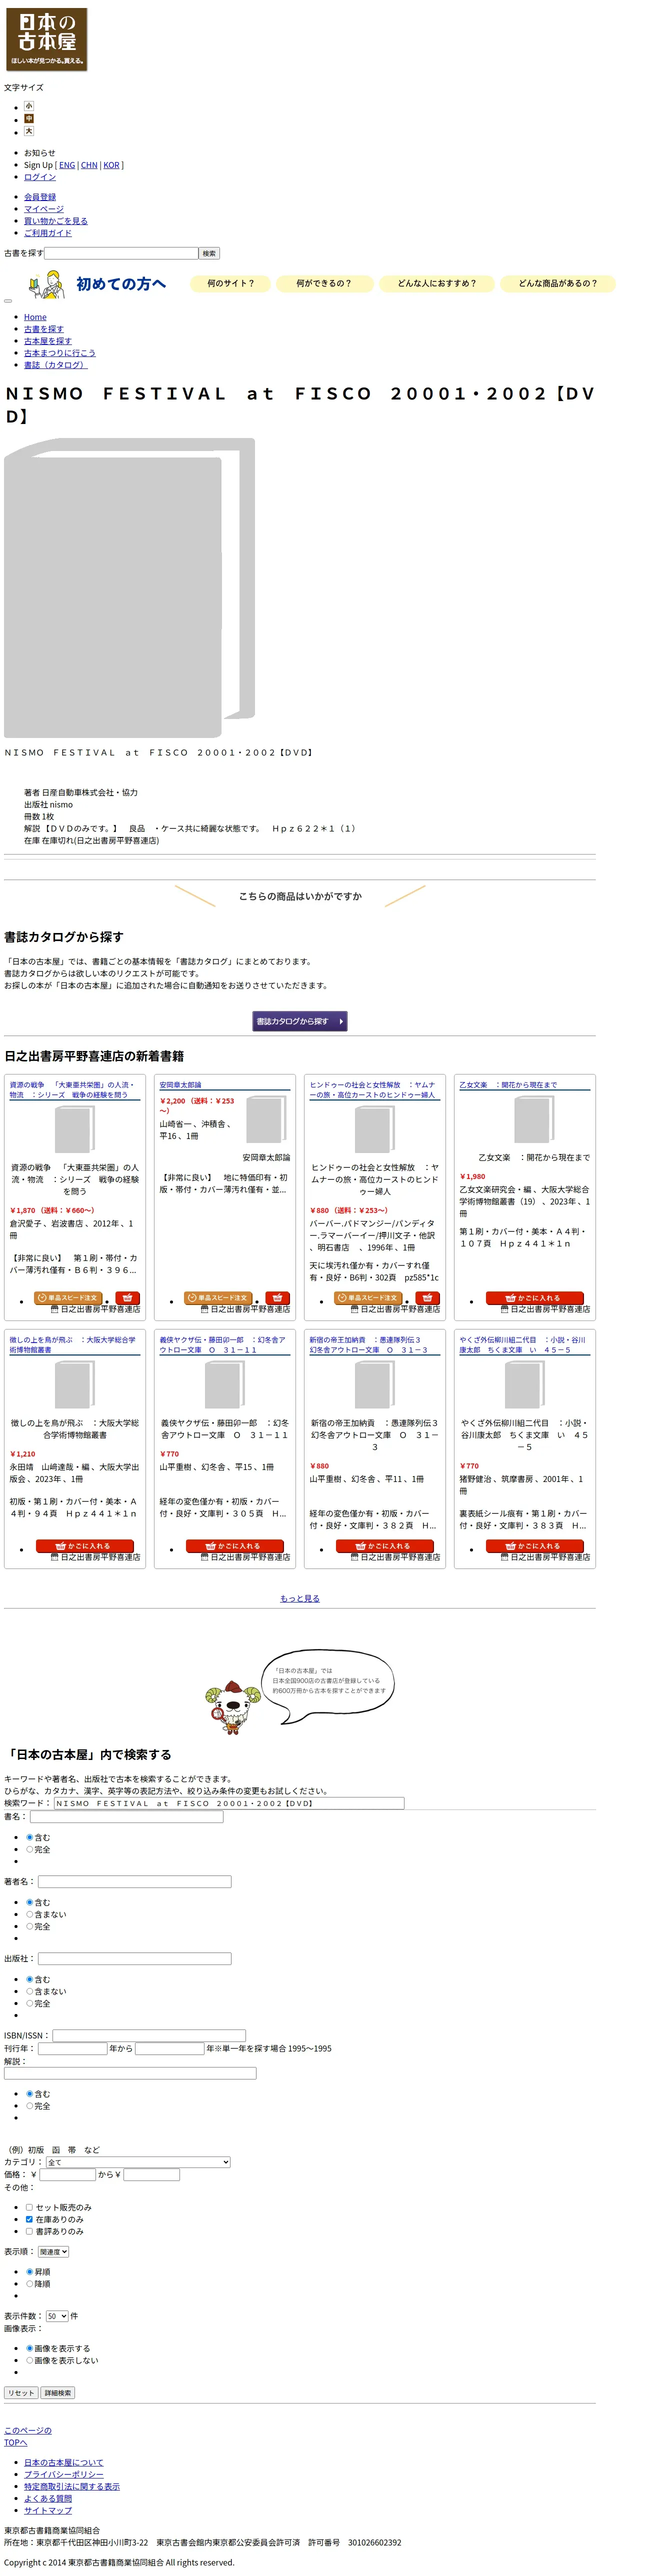
Task: Open the 表示順 関連度 dropdown
Action: pyautogui.click(x=53, y=2252)
